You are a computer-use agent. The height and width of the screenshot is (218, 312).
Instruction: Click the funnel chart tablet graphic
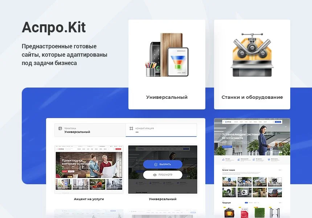(178, 62)
